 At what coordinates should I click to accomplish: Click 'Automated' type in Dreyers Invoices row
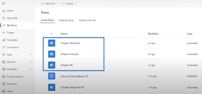click(x=192, y=54)
